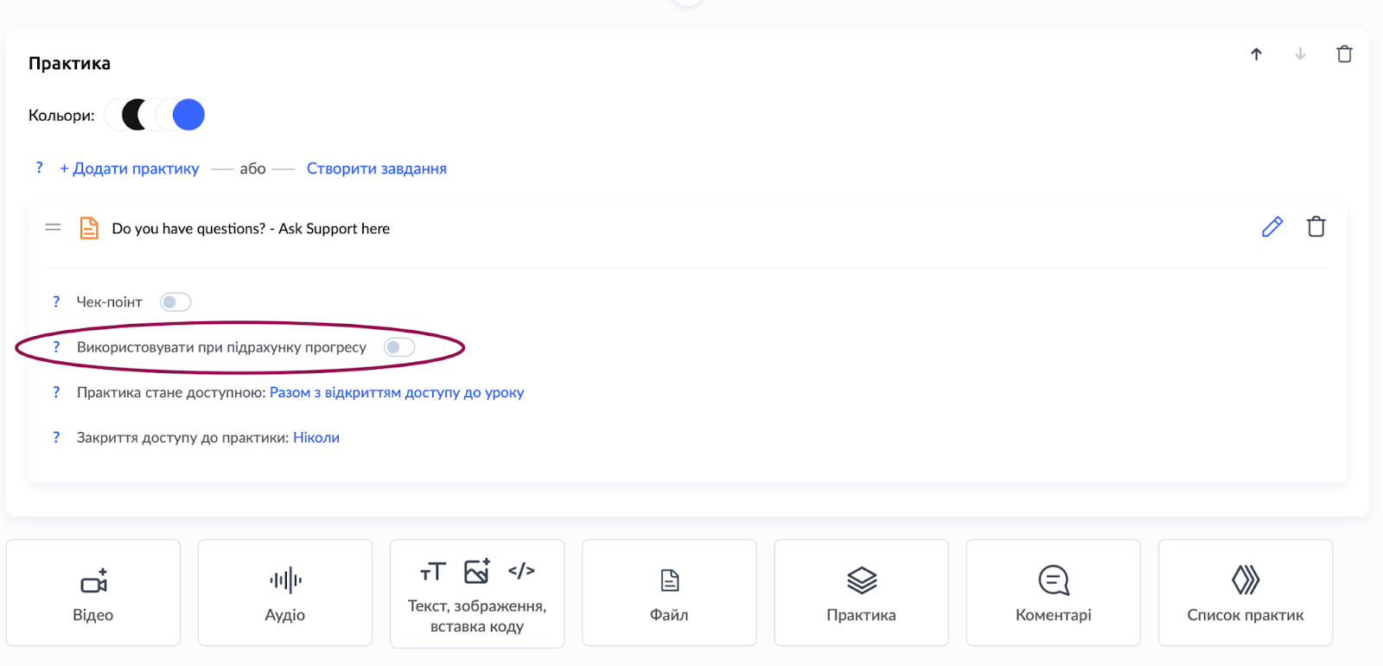This screenshot has width=1383, height=666.
Task: Move the Практика block up with arrow
Action: (1256, 54)
